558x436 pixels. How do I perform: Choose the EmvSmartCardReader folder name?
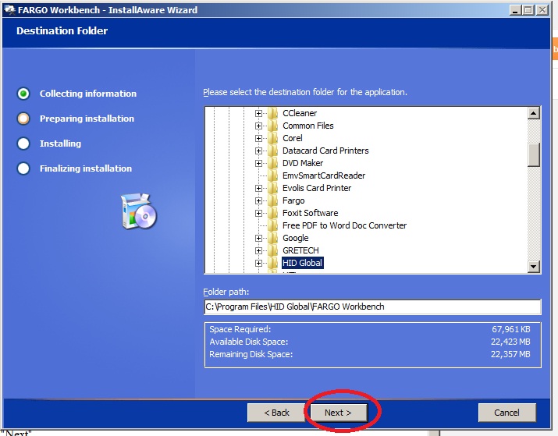pyautogui.click(x=324, y=175)
